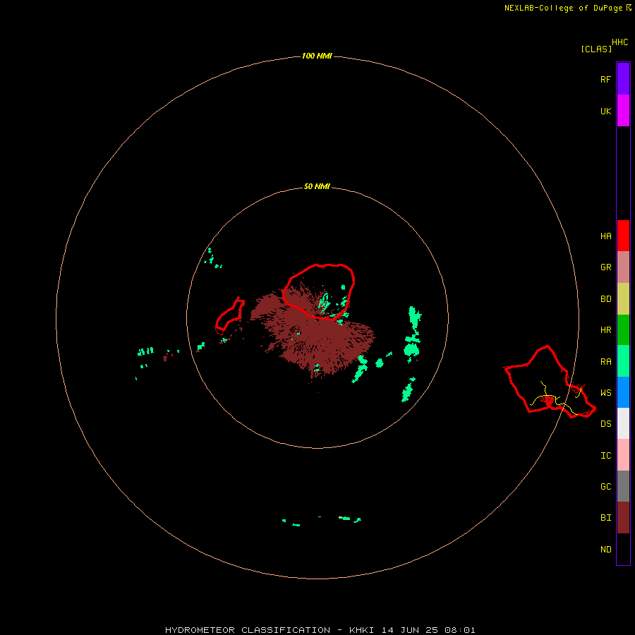Click the 100 NMI range ring label
The image size is (635, 635).
point(317,56)
